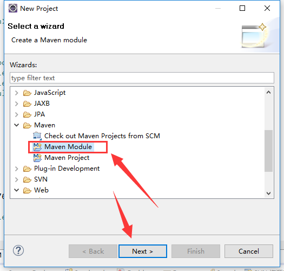Click the Check out Maven Projects icon

coord(37,136)
